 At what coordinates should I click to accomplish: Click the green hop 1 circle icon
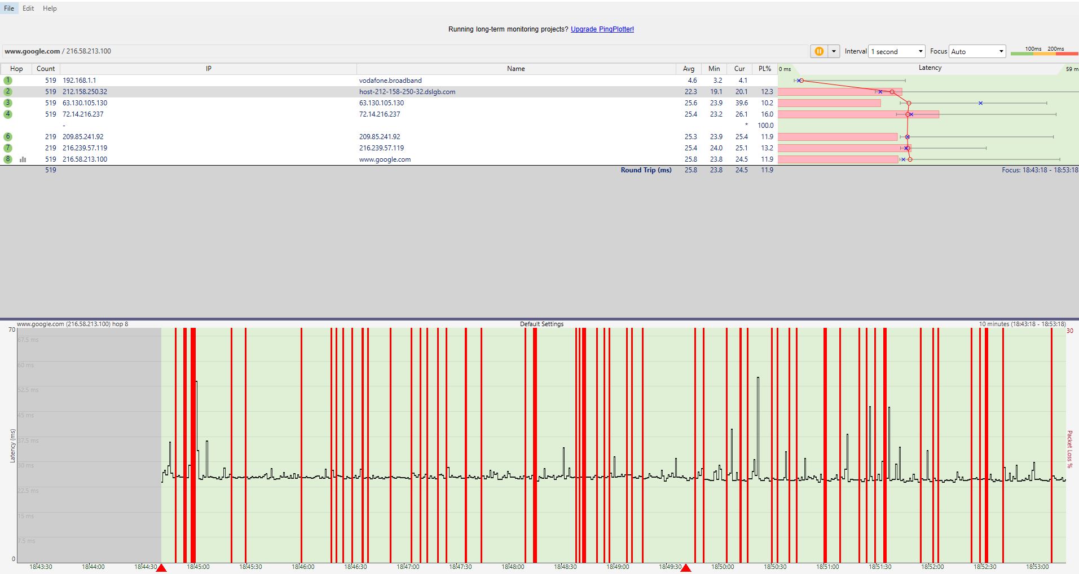pyautogui.click(x=8, y=81)
